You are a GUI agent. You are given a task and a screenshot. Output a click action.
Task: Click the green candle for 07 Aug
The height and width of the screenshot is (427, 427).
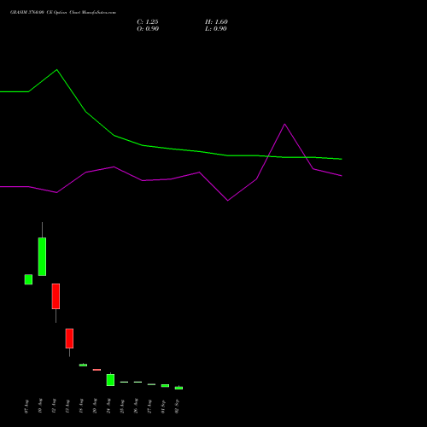[28, 279]
